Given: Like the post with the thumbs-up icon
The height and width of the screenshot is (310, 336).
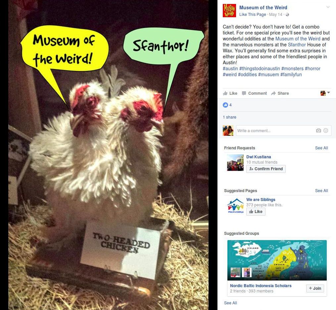Looking at the screenshot, I should 225,93.
